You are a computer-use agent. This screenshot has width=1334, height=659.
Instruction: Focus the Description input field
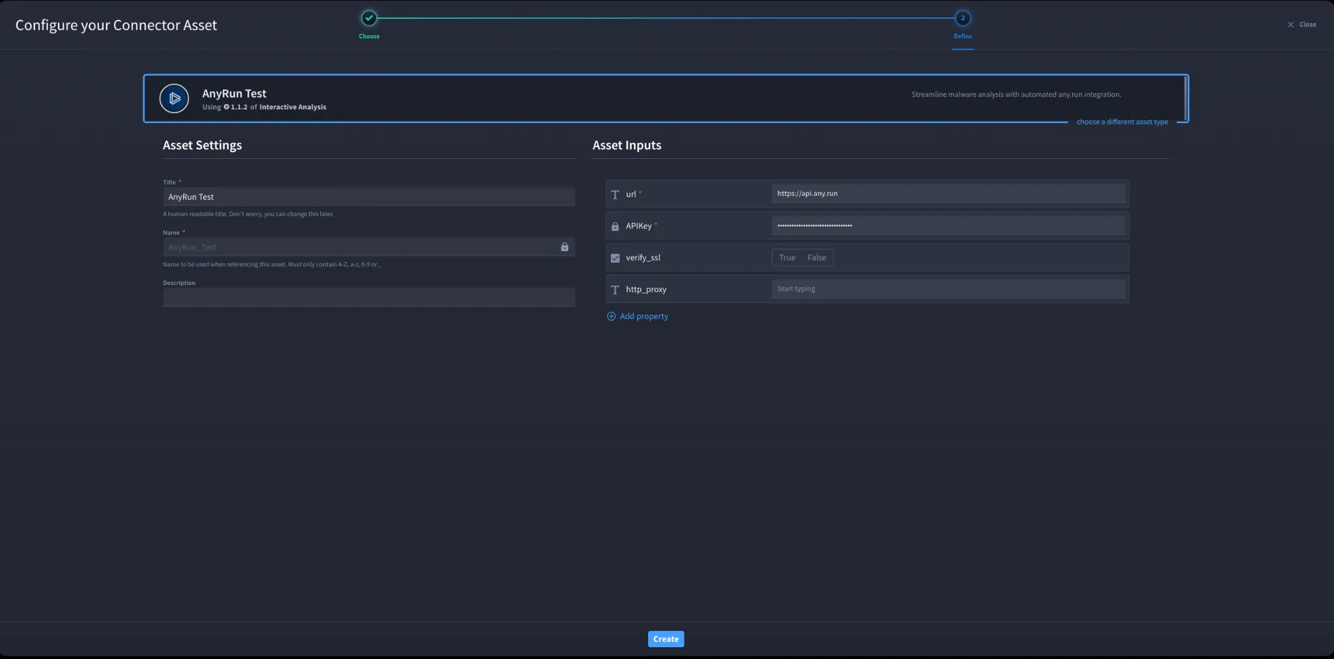point(369,297)
